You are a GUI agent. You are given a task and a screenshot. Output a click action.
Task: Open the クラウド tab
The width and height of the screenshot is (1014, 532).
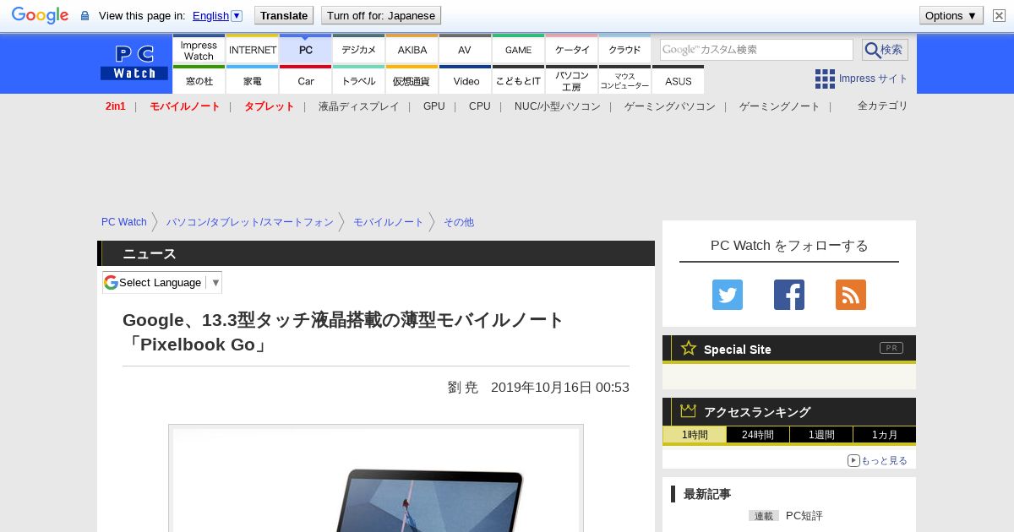(x=625, y=49)
